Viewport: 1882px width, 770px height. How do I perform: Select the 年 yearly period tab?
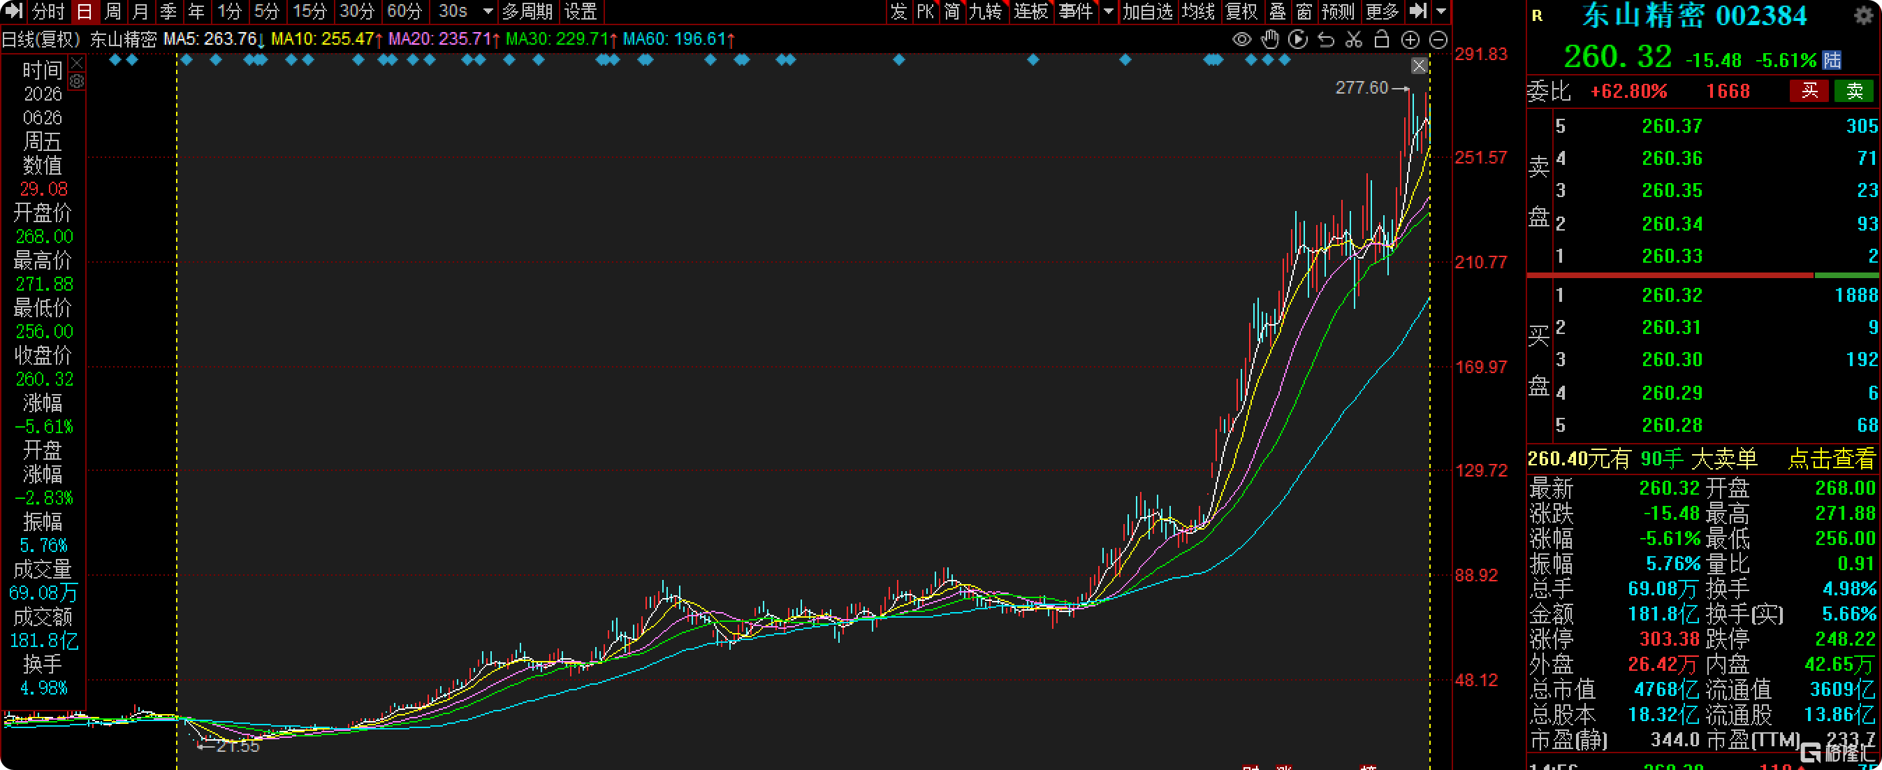pos(196,11)
